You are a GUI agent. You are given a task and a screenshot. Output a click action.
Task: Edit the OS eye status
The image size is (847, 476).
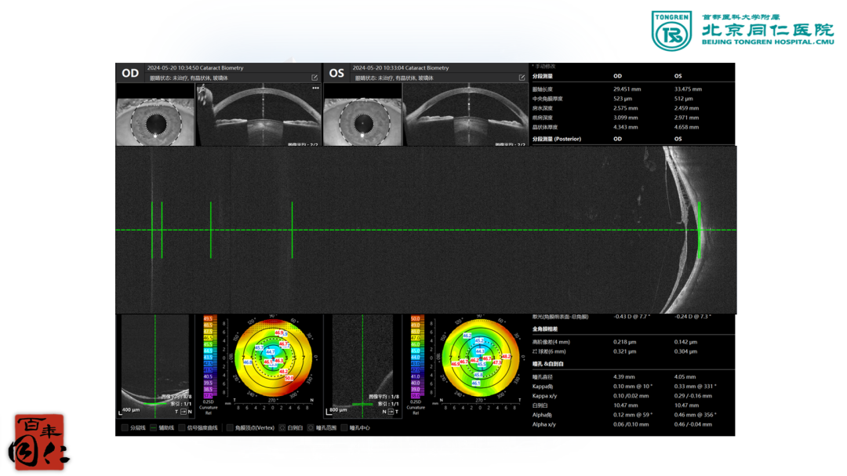click(522, 78)
